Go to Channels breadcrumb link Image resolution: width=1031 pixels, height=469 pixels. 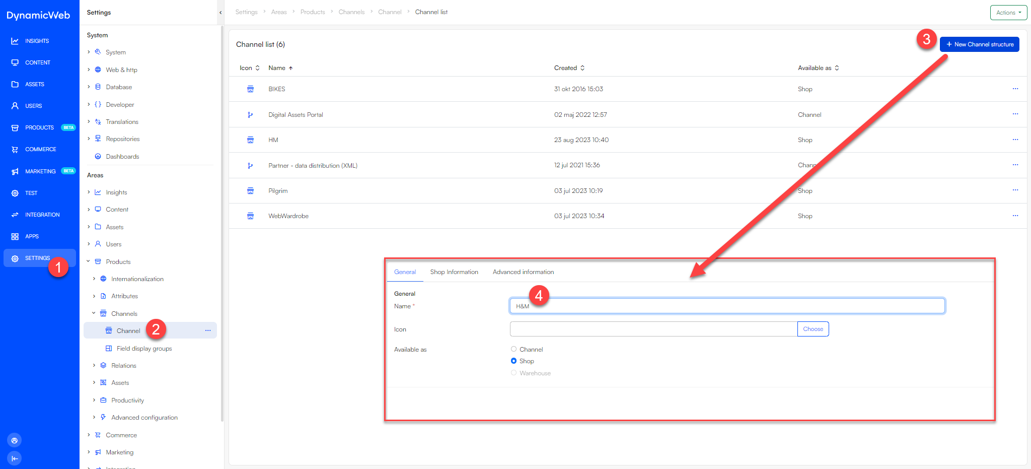351,12
